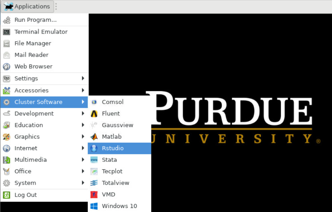Open the Applications menu
Viewport: 332px width, 212px height.
click(x=27, y=6)
